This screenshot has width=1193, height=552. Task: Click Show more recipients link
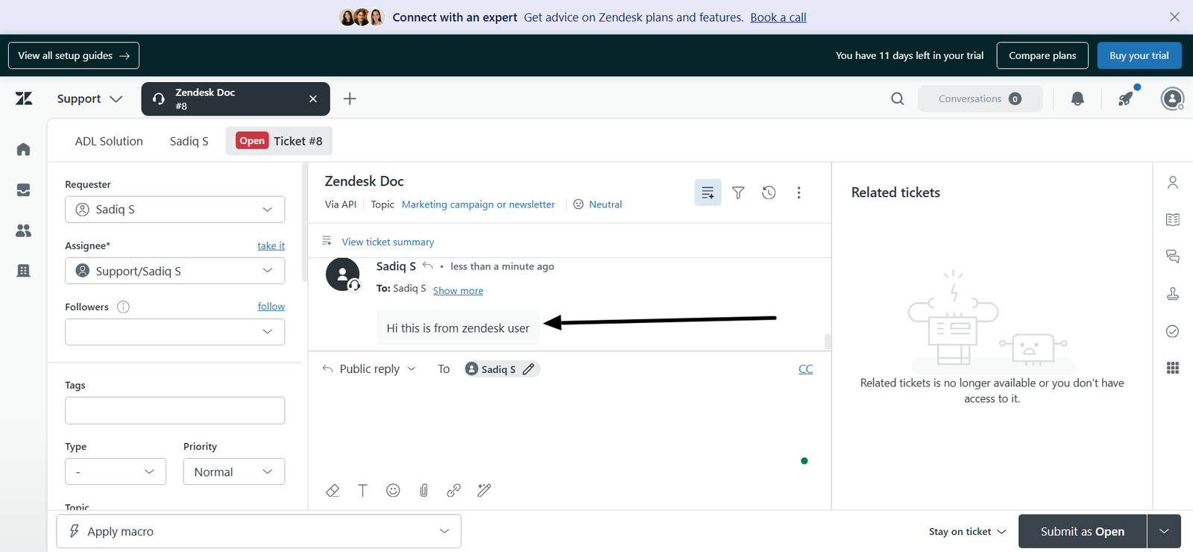pos(458,290)
